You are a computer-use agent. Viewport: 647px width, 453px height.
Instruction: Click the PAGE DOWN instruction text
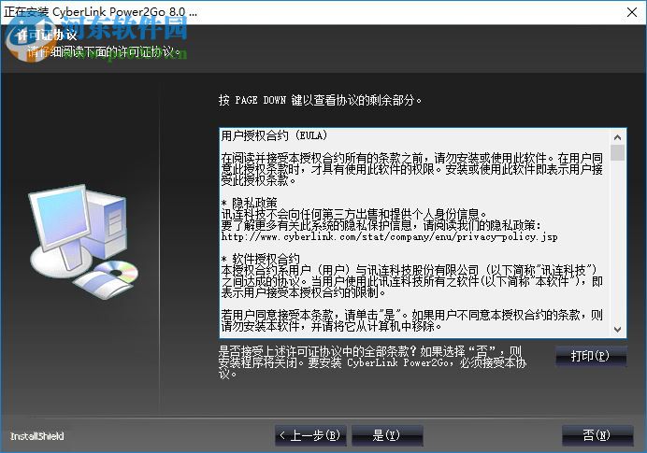(320, 100)
